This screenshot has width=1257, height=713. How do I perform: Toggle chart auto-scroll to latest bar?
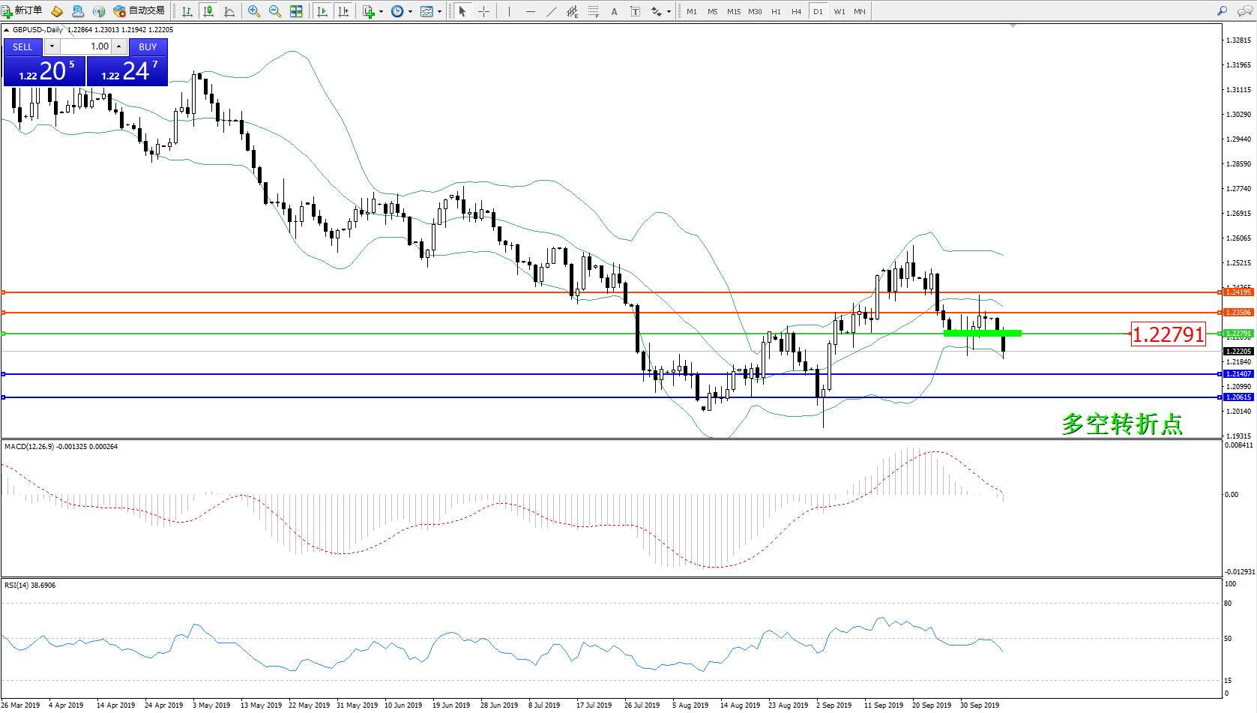pos(322,11)
